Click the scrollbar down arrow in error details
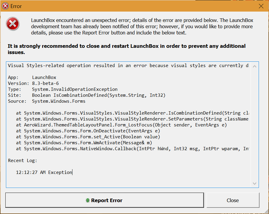 tap(254, 183)
